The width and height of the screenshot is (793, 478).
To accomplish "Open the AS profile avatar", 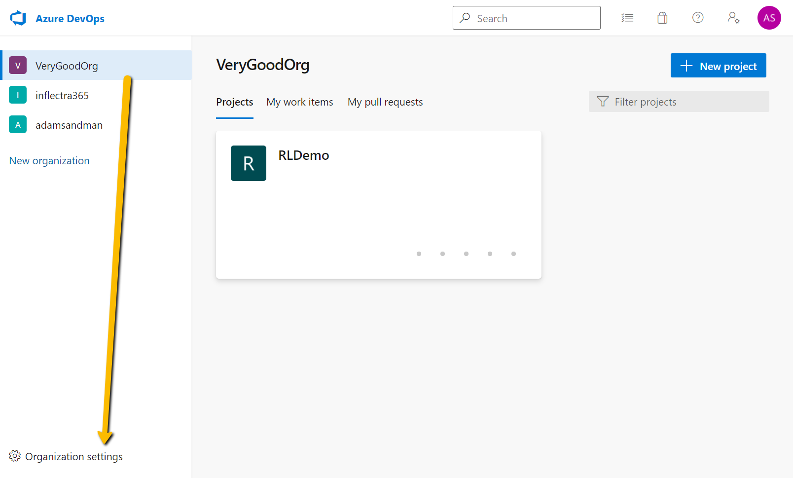I will [769, 18].
